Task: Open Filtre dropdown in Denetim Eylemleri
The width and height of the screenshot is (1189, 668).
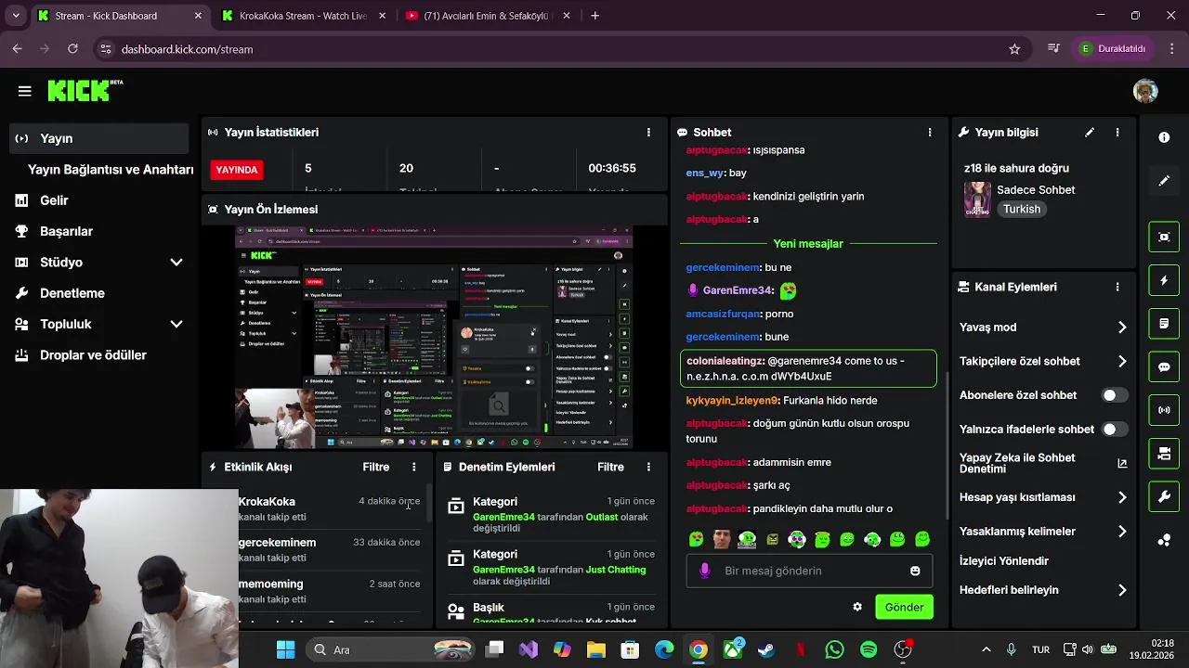Action: coord(610,468)
